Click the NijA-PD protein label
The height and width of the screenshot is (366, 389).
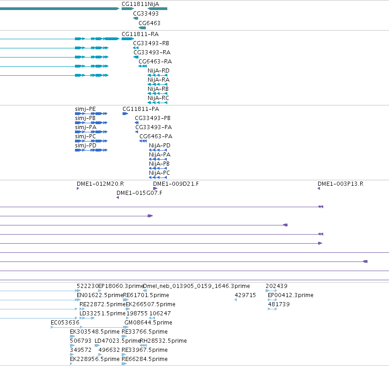[x=160, y=146]
